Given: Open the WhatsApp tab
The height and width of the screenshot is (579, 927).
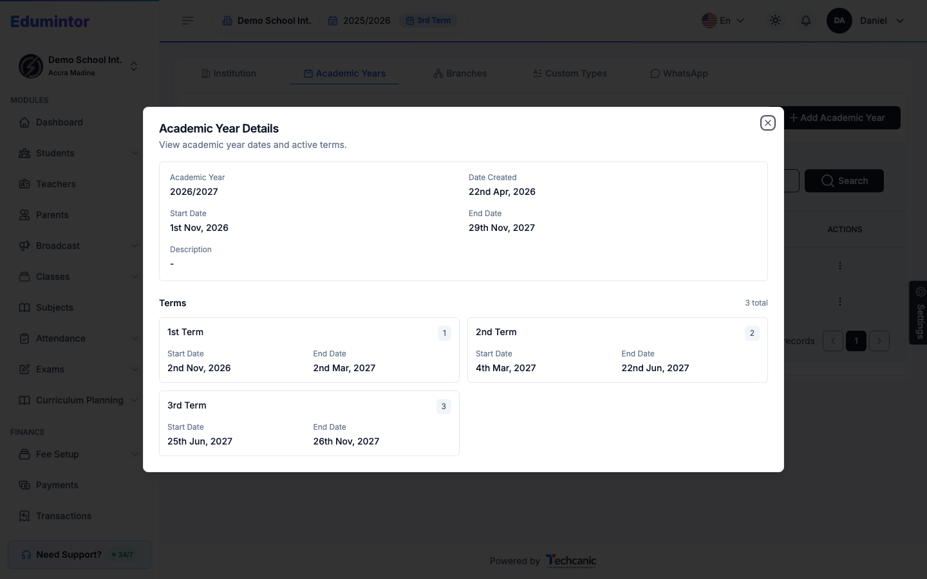Looking at the screenshot, I should [x=679, y=73].
